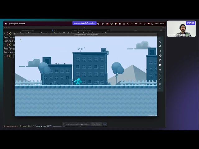
Task: Click the battery icon in menu bar
Action: click(136, 24)
